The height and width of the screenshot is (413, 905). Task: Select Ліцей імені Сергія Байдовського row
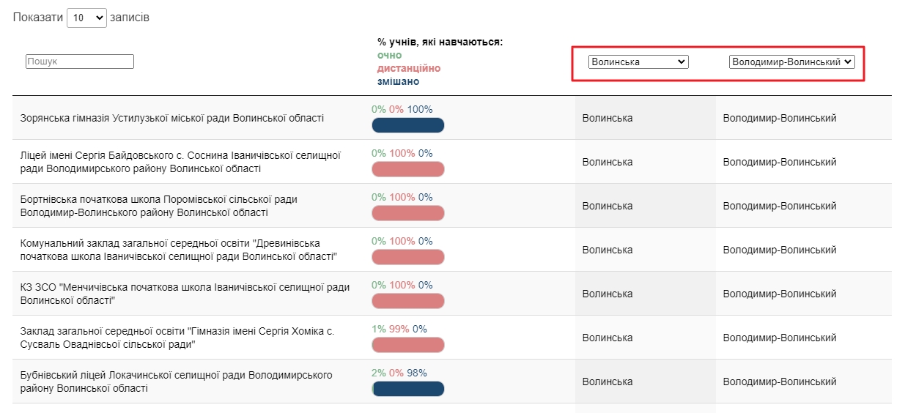[180, 162]
